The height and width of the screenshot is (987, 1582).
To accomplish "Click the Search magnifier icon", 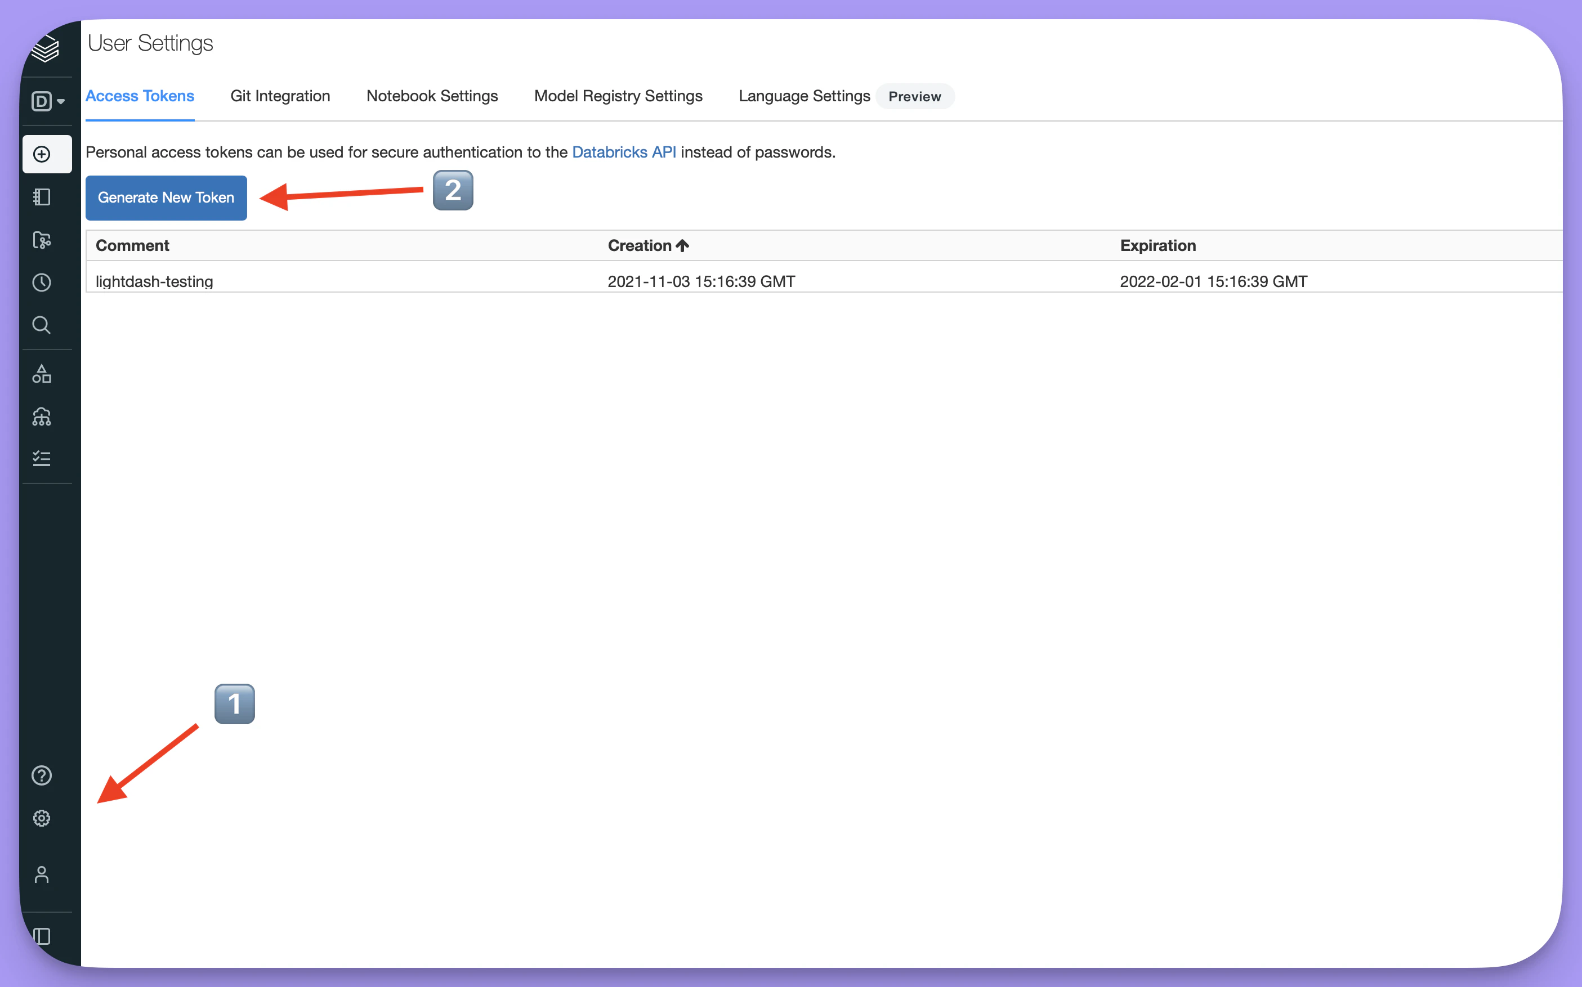I will pyautogui.click(x=42, y=325).
